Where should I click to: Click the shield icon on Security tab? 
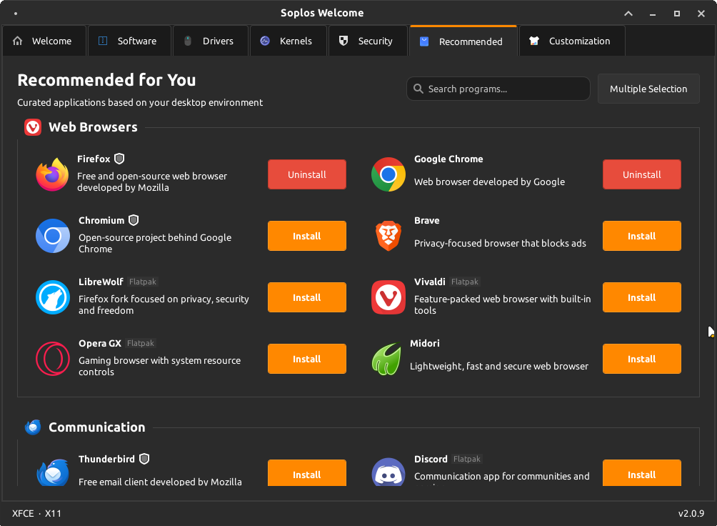point(344,41)
